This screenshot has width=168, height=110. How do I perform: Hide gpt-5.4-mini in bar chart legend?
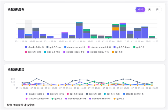[x=52, y=52]
